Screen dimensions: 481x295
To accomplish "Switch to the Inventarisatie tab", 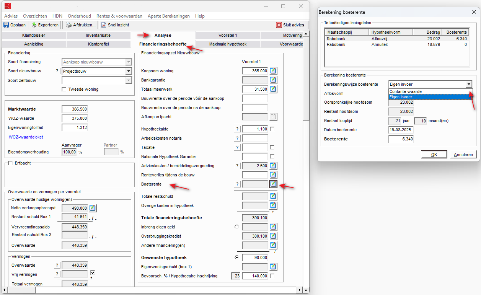I will click(x=98, y=35).
